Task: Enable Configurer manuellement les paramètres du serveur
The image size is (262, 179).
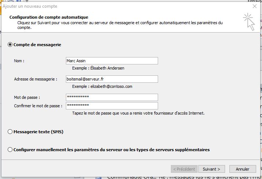Action: [10, 150]
